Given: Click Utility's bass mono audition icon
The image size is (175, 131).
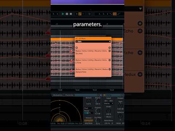Looking at the screenshot, I should pyautogui.click(x=112, y=123).
